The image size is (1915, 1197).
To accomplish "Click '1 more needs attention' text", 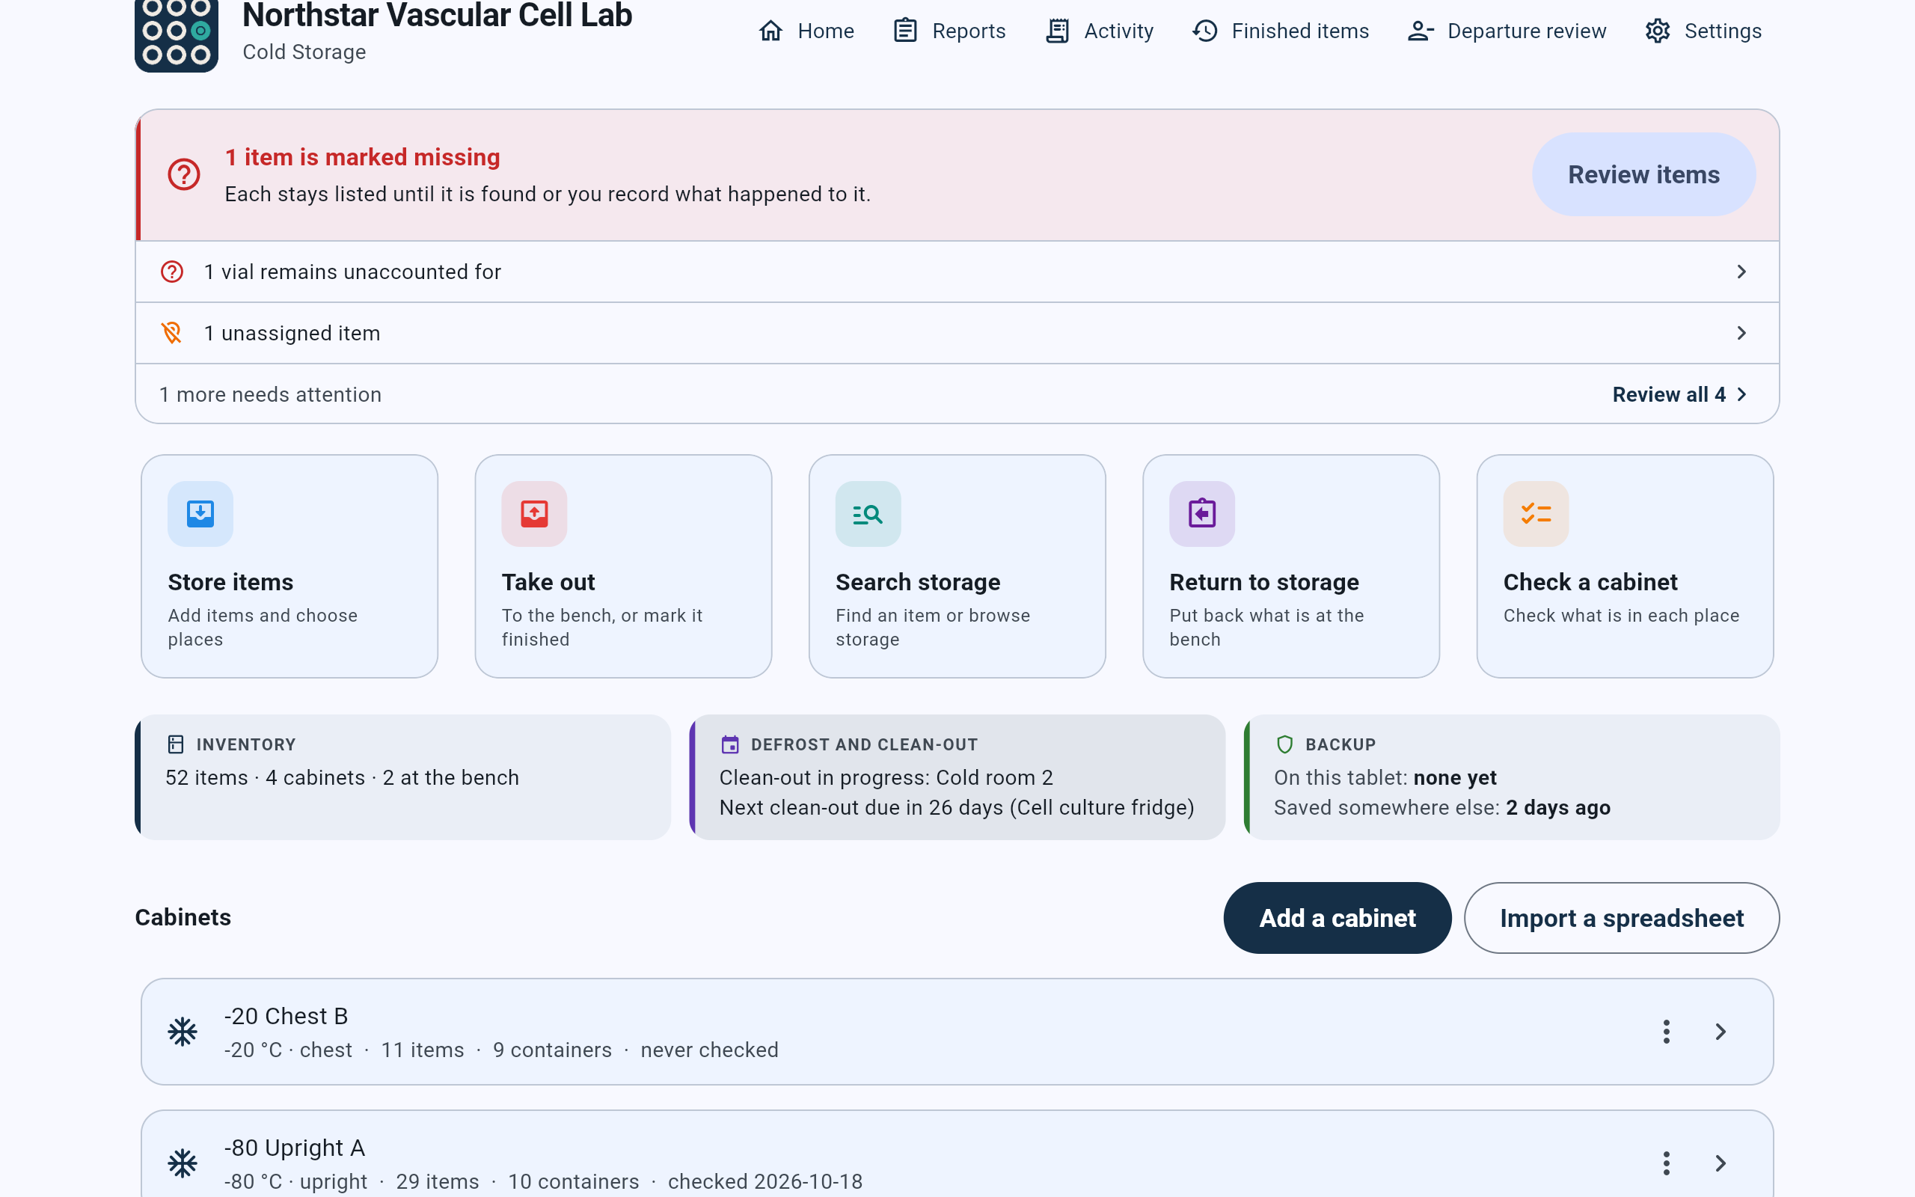I will click(270, 394).
